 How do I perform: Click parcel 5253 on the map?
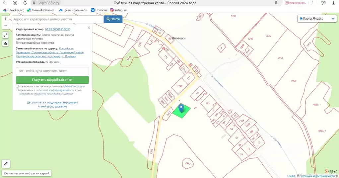(234, 16)
